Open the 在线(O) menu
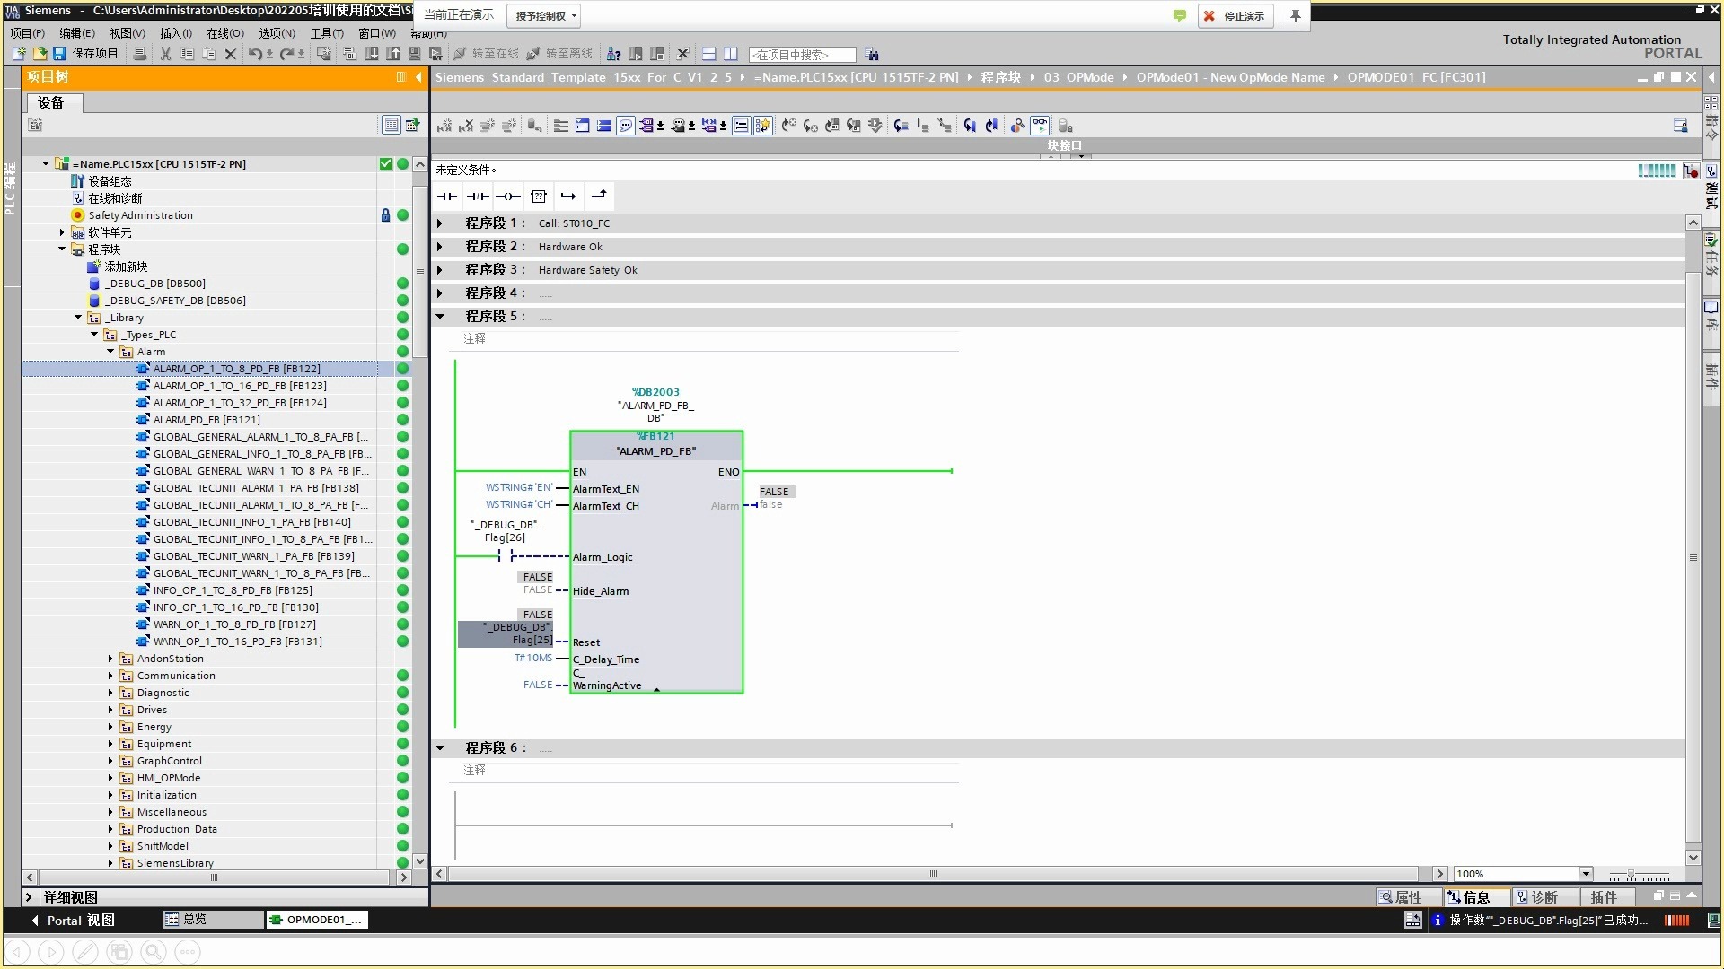 tap(224, 33)
